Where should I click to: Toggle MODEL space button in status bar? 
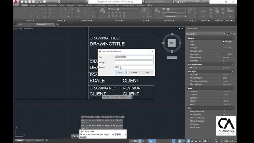[134, 141]
